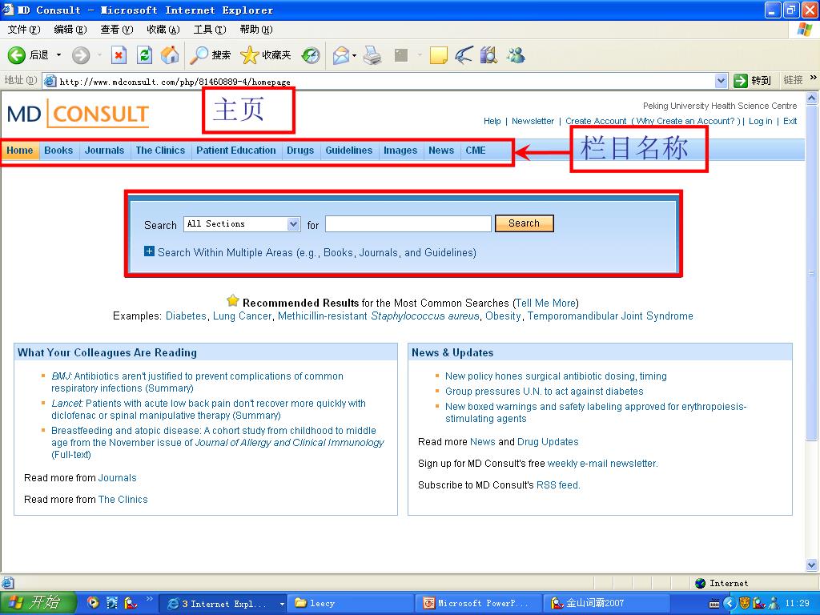
Task: Click the Help link
Action: [492, 121]
